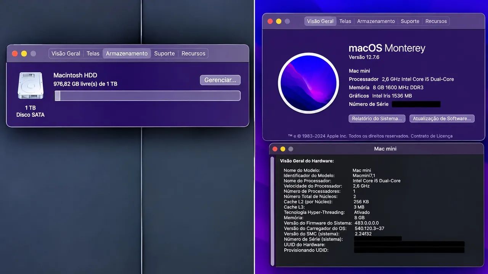Click the 'macOS Monterey' heading

click(x=387, y=48)
